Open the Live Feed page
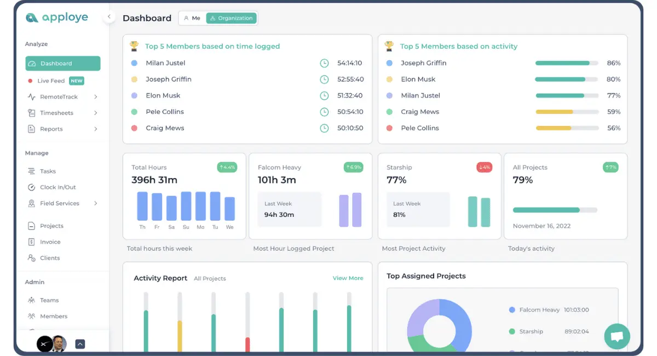Viewport: 657px width, 356px height. (51, 81)
